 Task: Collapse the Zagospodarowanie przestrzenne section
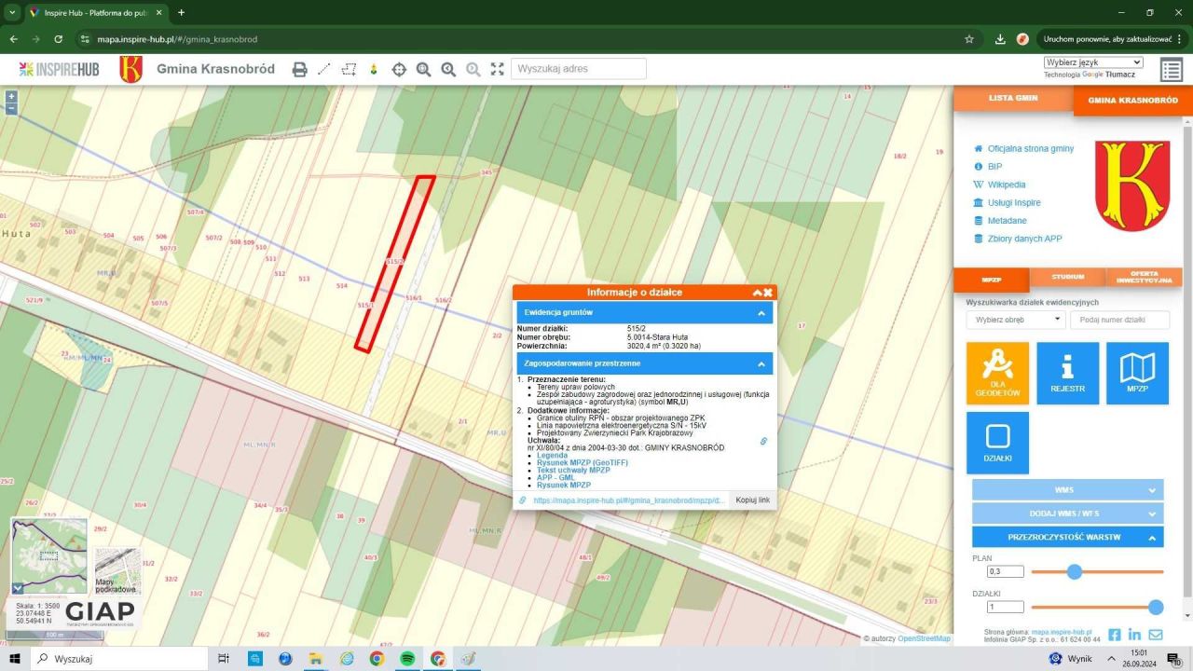tap(761, 363)
